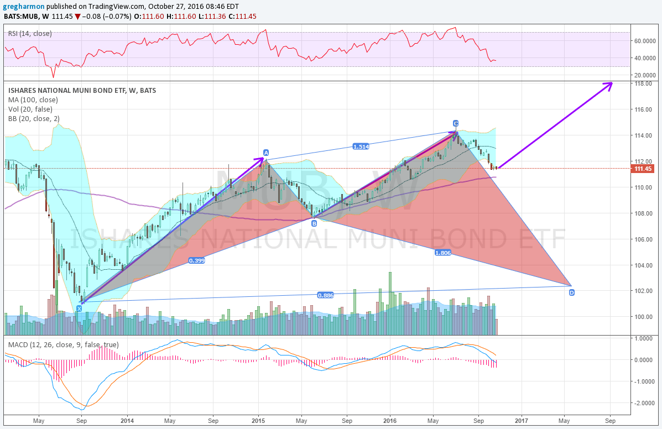Click the 2016 time axis label

click(390, 421)
